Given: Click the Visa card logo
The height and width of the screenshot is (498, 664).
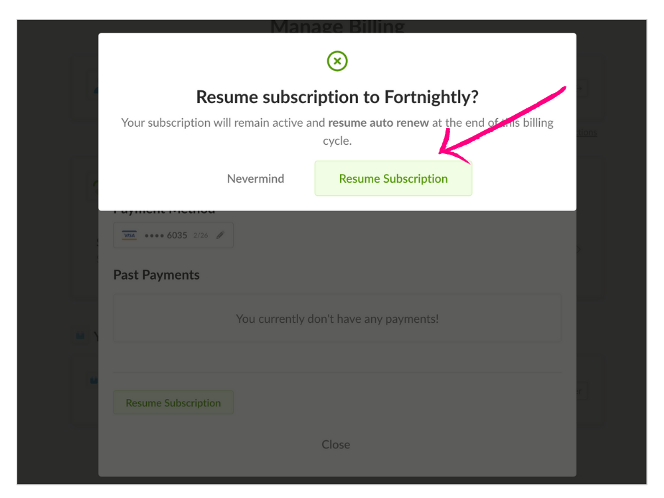Looking at the screenshot, I should (x=129, y=235).
